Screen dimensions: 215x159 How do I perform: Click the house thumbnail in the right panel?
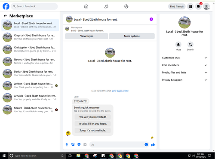tap(184, 22)
